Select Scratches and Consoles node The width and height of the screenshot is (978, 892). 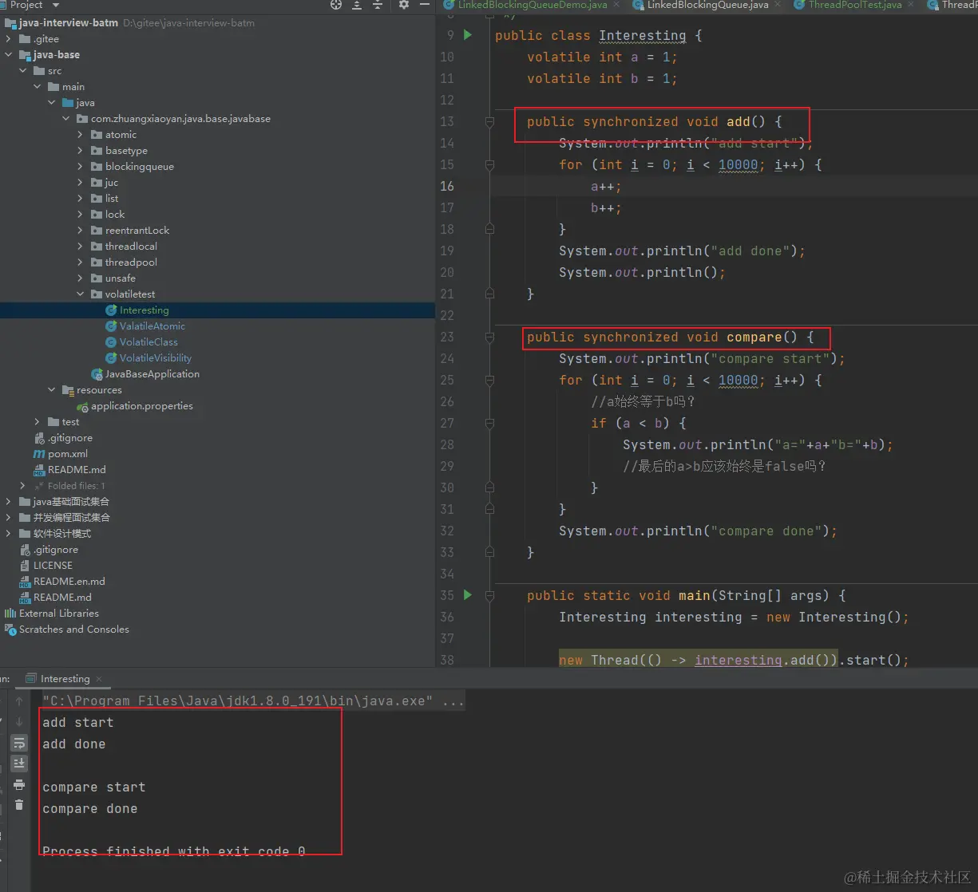[73, 630]
